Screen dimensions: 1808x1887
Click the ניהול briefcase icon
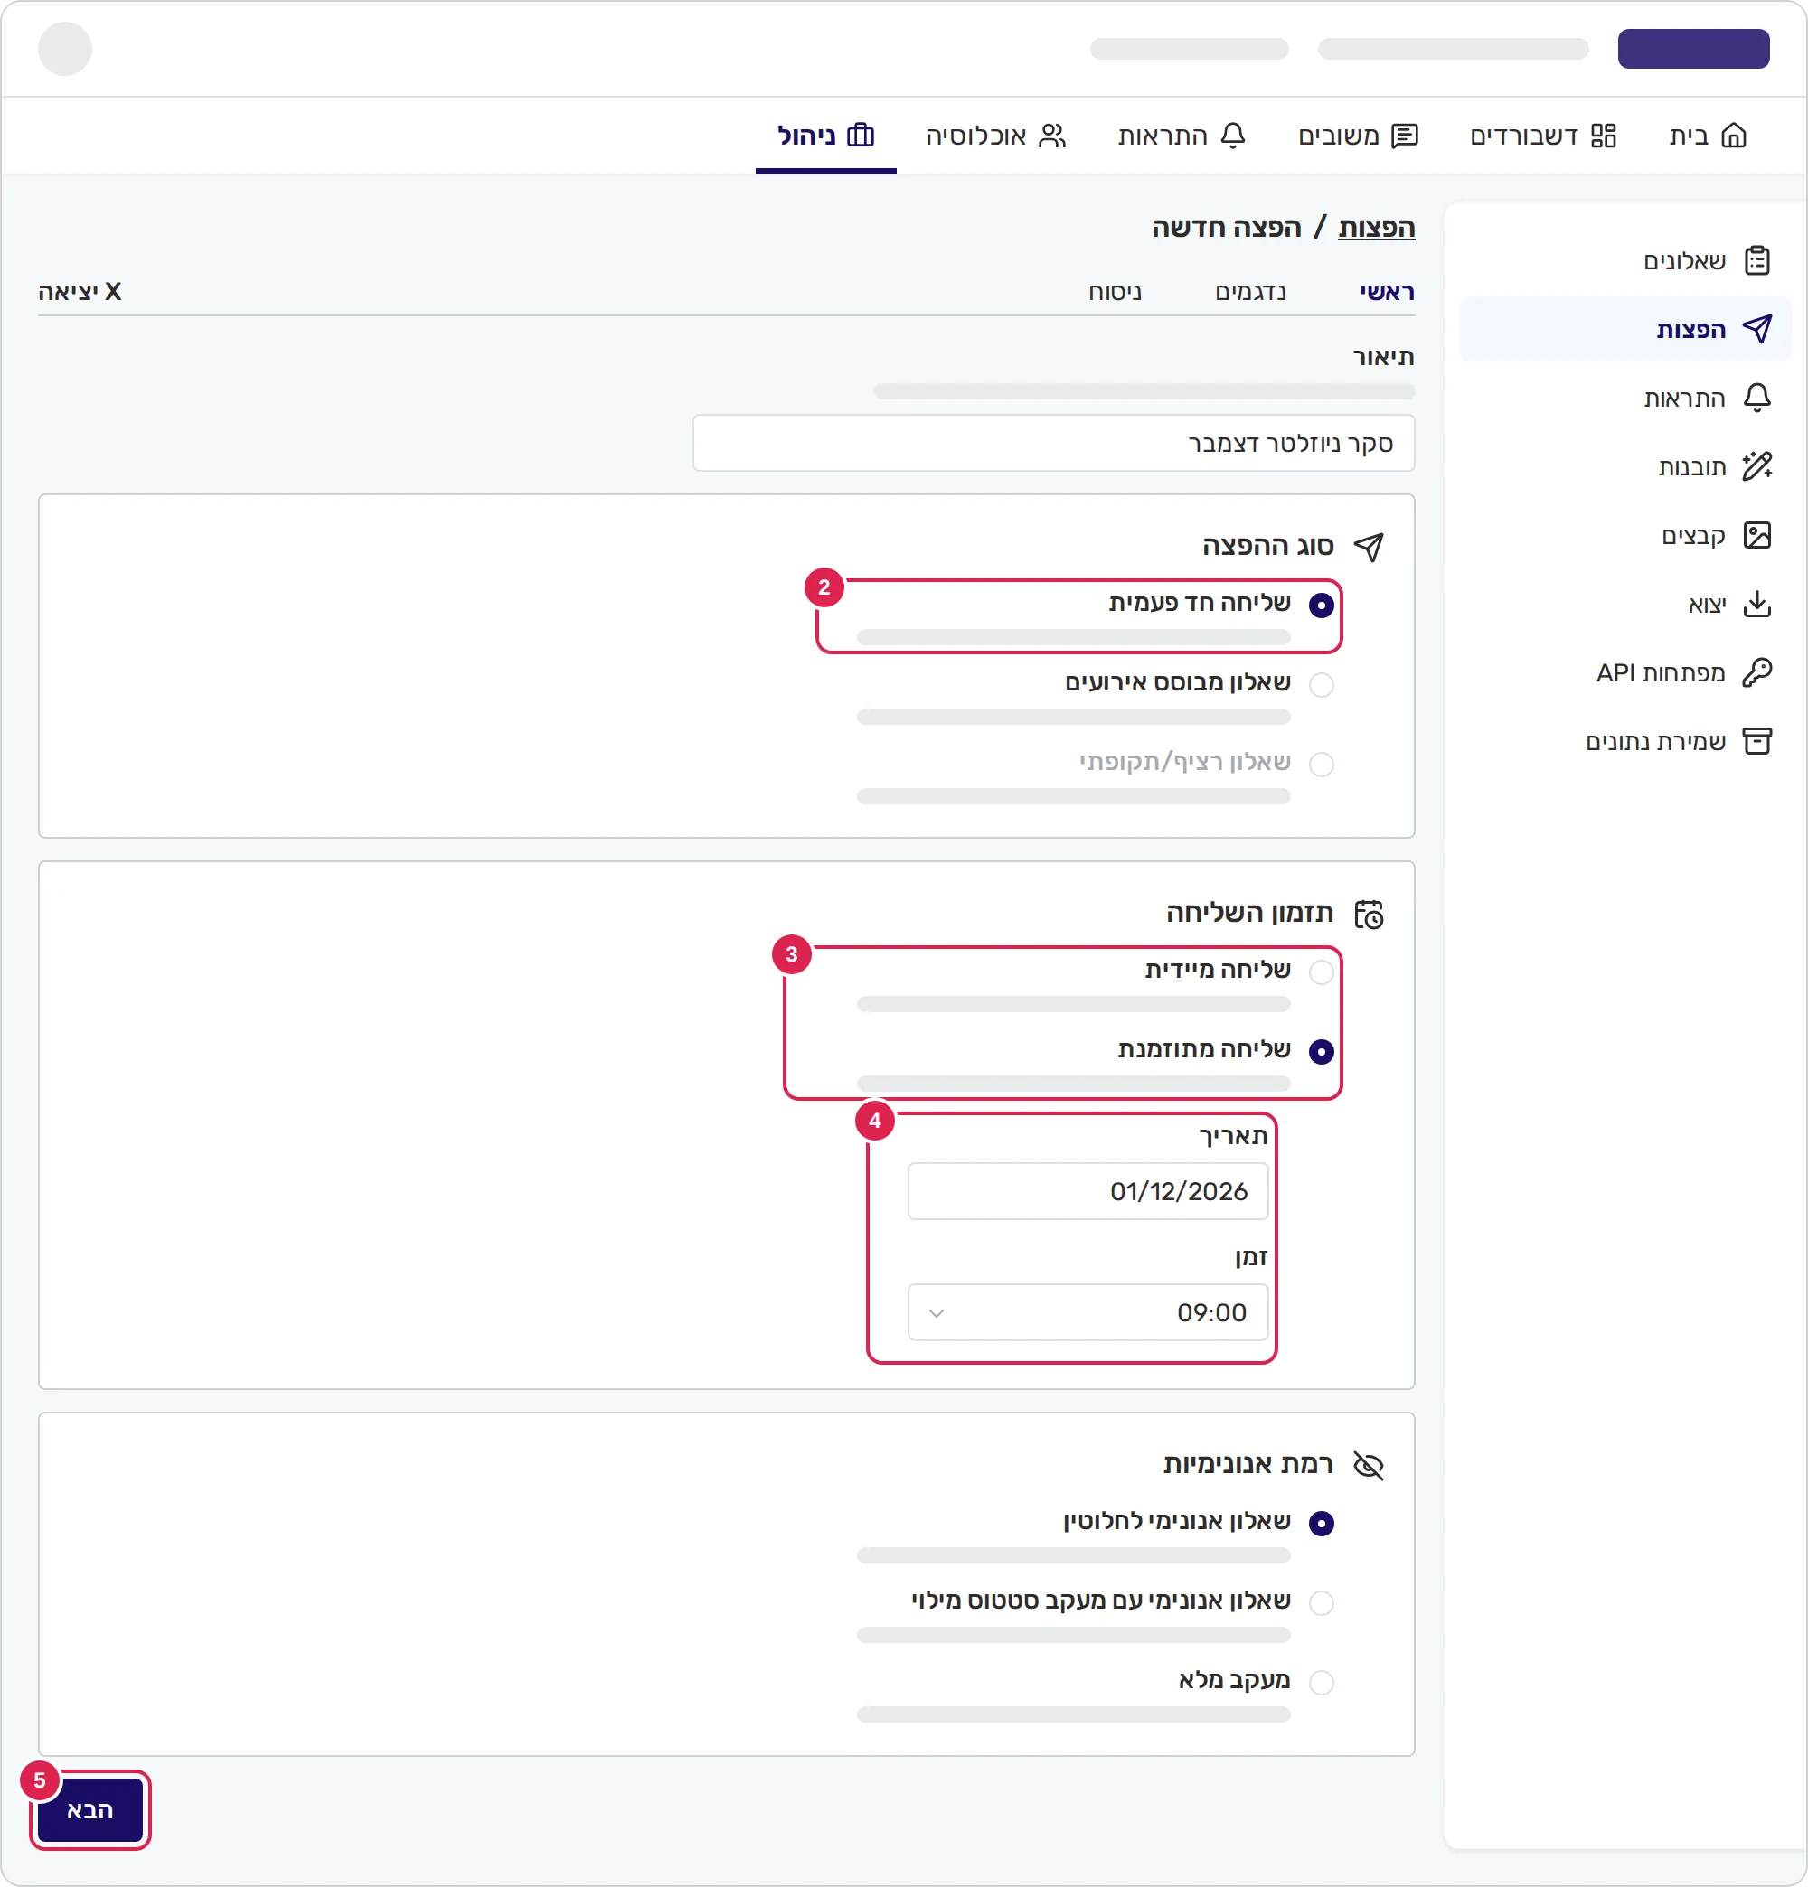tap(861, 136)
